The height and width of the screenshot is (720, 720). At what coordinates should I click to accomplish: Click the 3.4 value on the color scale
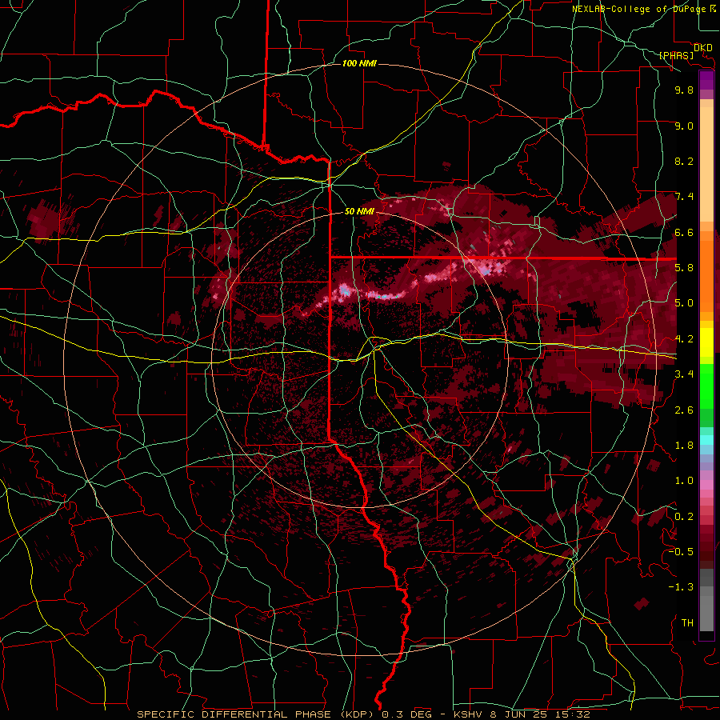(x=684, y=374)
